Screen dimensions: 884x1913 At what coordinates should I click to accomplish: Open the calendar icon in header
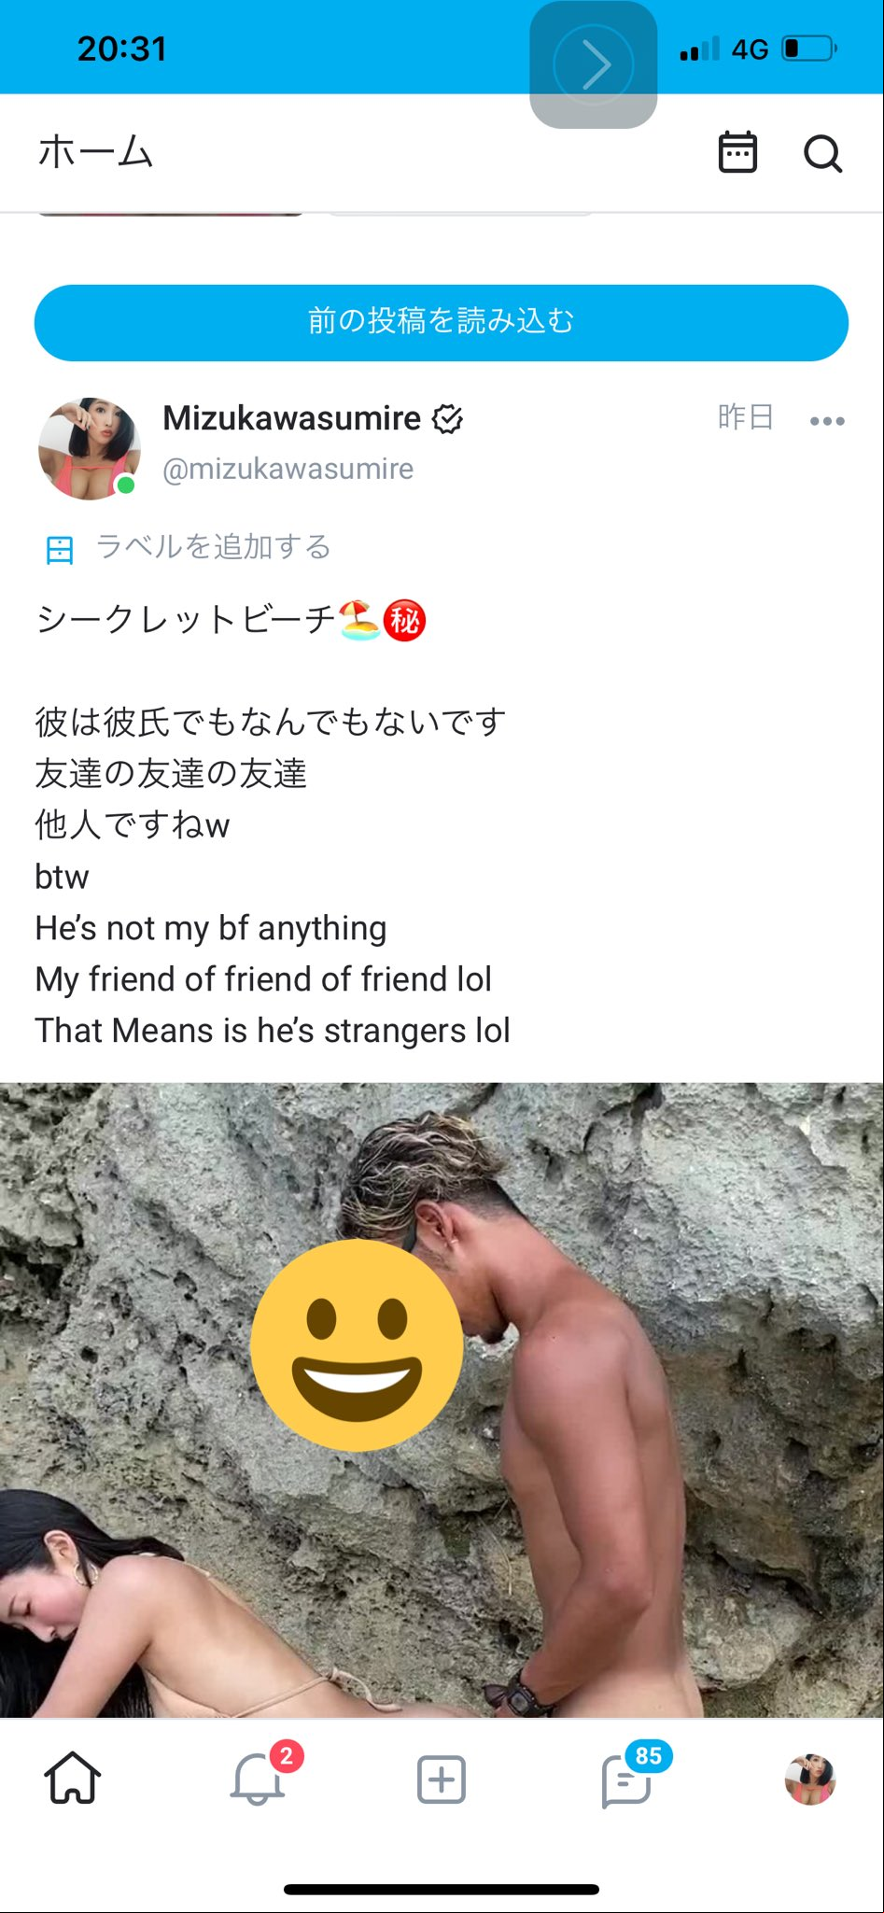click(x=737, y=153)
